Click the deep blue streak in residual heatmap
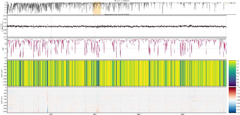This screenshot has width=240, height=115. pyautogui.click(x=47, y=109)
